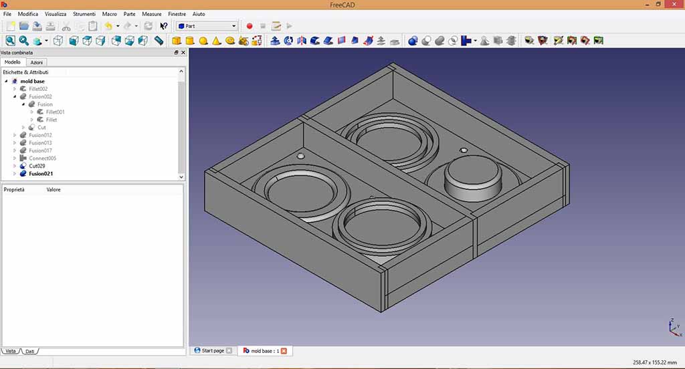The height and width of the screenshot is (369, 685).
Task: Open the Redo history dropdown arrow
Action: [x=136, y=26]
